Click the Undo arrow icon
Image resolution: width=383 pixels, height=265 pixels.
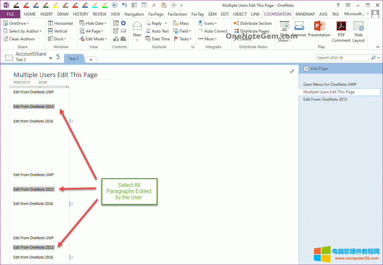[x=124, y=5]
